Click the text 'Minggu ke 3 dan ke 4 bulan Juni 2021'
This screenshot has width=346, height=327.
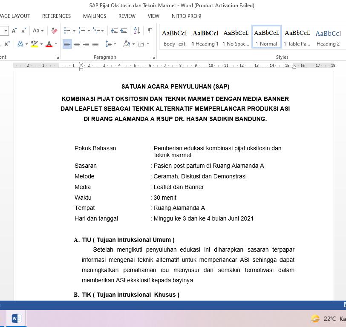click(x=203, y=218)
